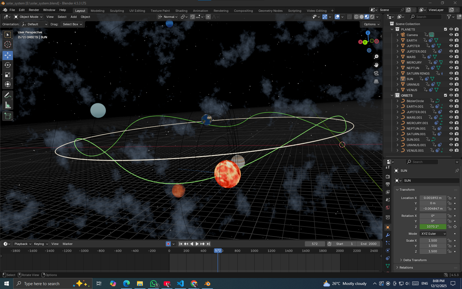462x289 pixels.
Task: Select the Measure tool
Action: (7, 105)
